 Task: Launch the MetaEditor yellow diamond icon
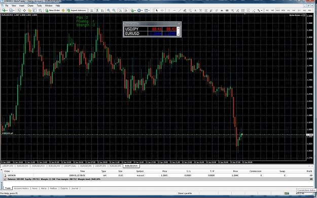coord(63,10)
